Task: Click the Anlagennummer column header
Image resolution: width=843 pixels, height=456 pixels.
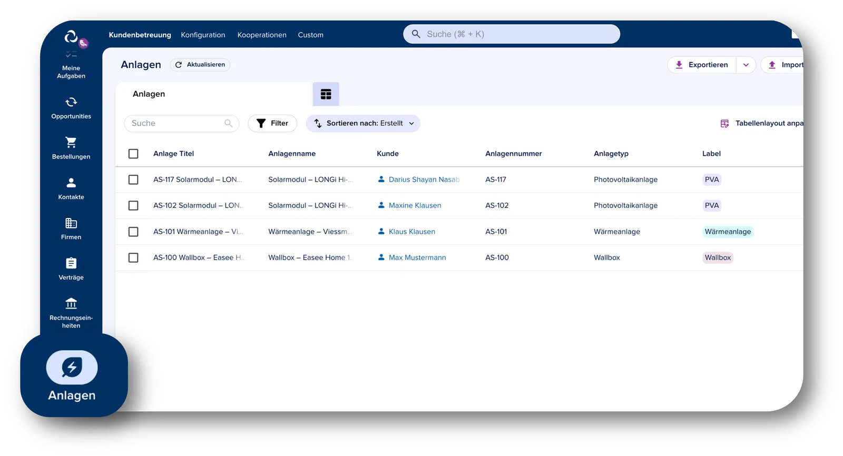Action: click(x=514, y=154)
